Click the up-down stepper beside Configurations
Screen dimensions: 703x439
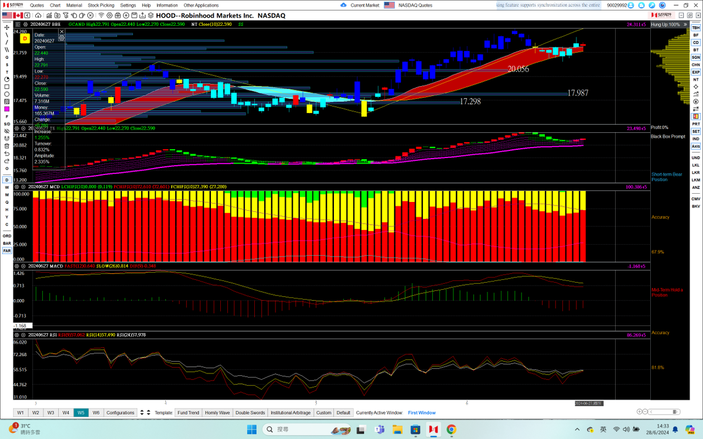coord(141,413)
